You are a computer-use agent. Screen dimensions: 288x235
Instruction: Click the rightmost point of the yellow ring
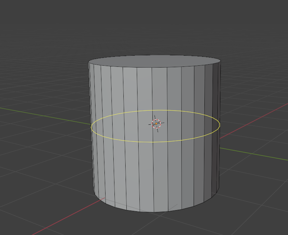point(220,125)
